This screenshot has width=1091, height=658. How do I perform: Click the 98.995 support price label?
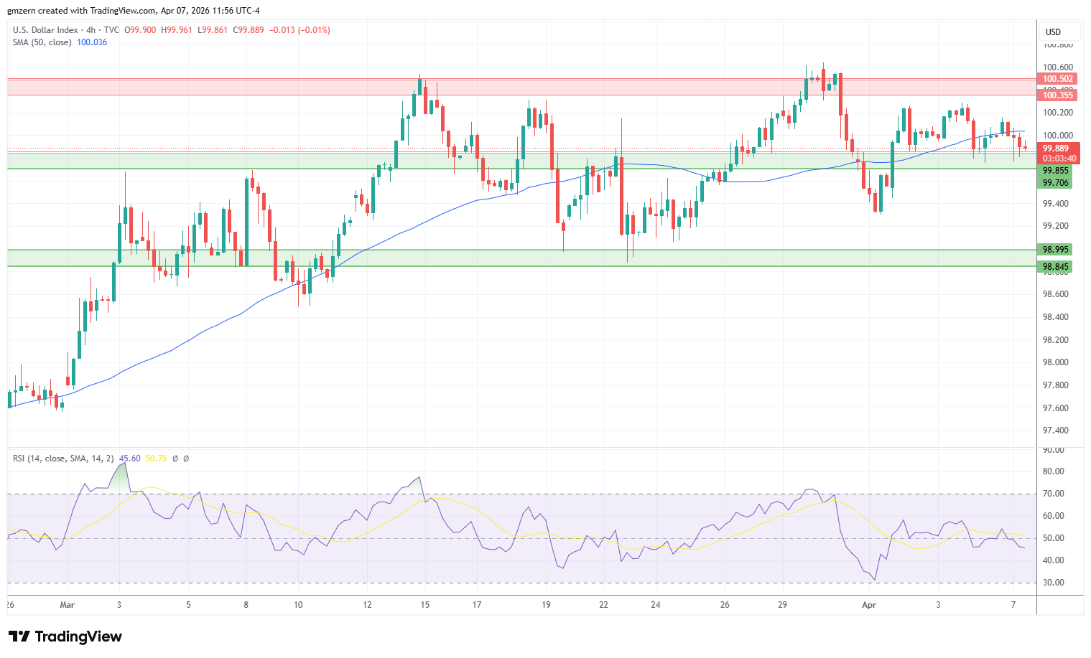[x=1056, y=250]
